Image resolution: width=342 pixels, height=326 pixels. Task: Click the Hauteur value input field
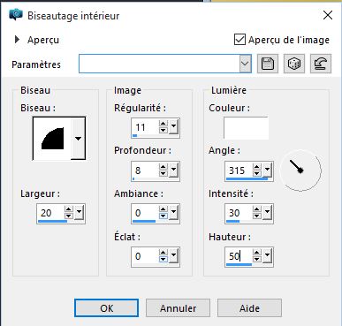click(239, 256)
